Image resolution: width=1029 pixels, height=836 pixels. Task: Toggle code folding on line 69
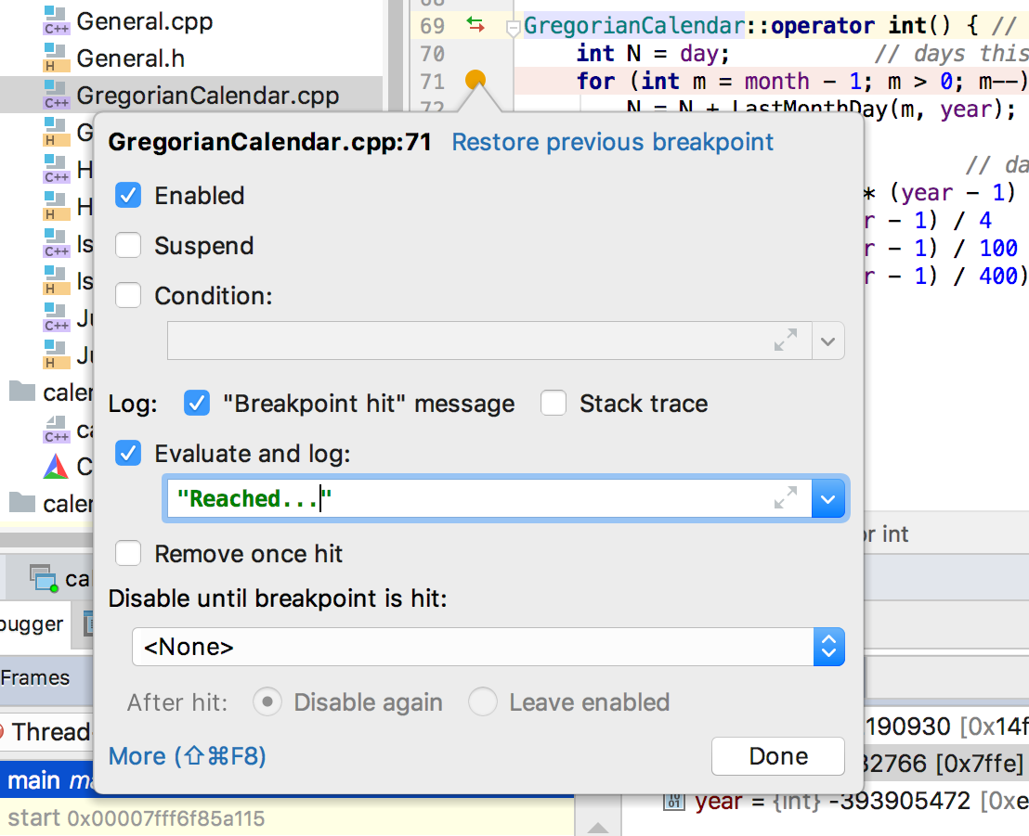coord(512,28)
